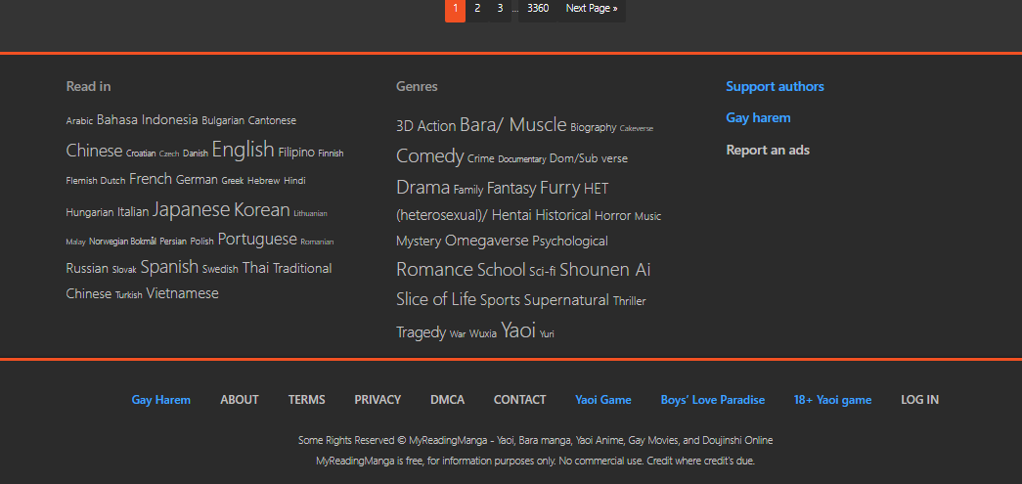Image resolution: width=1022 pixels, height=484 pixels.
Task: Open the Vietnamese language tag
Action: tap(182, 293)
